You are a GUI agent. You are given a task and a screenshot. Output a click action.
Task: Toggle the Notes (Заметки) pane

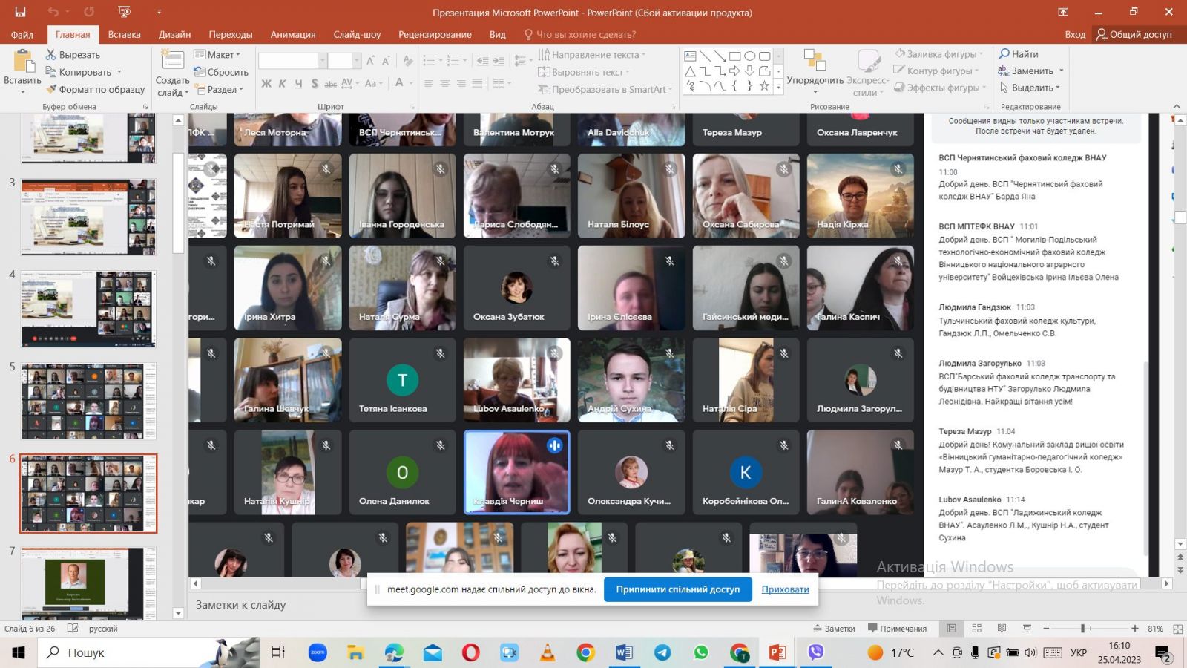click(834, 629)
